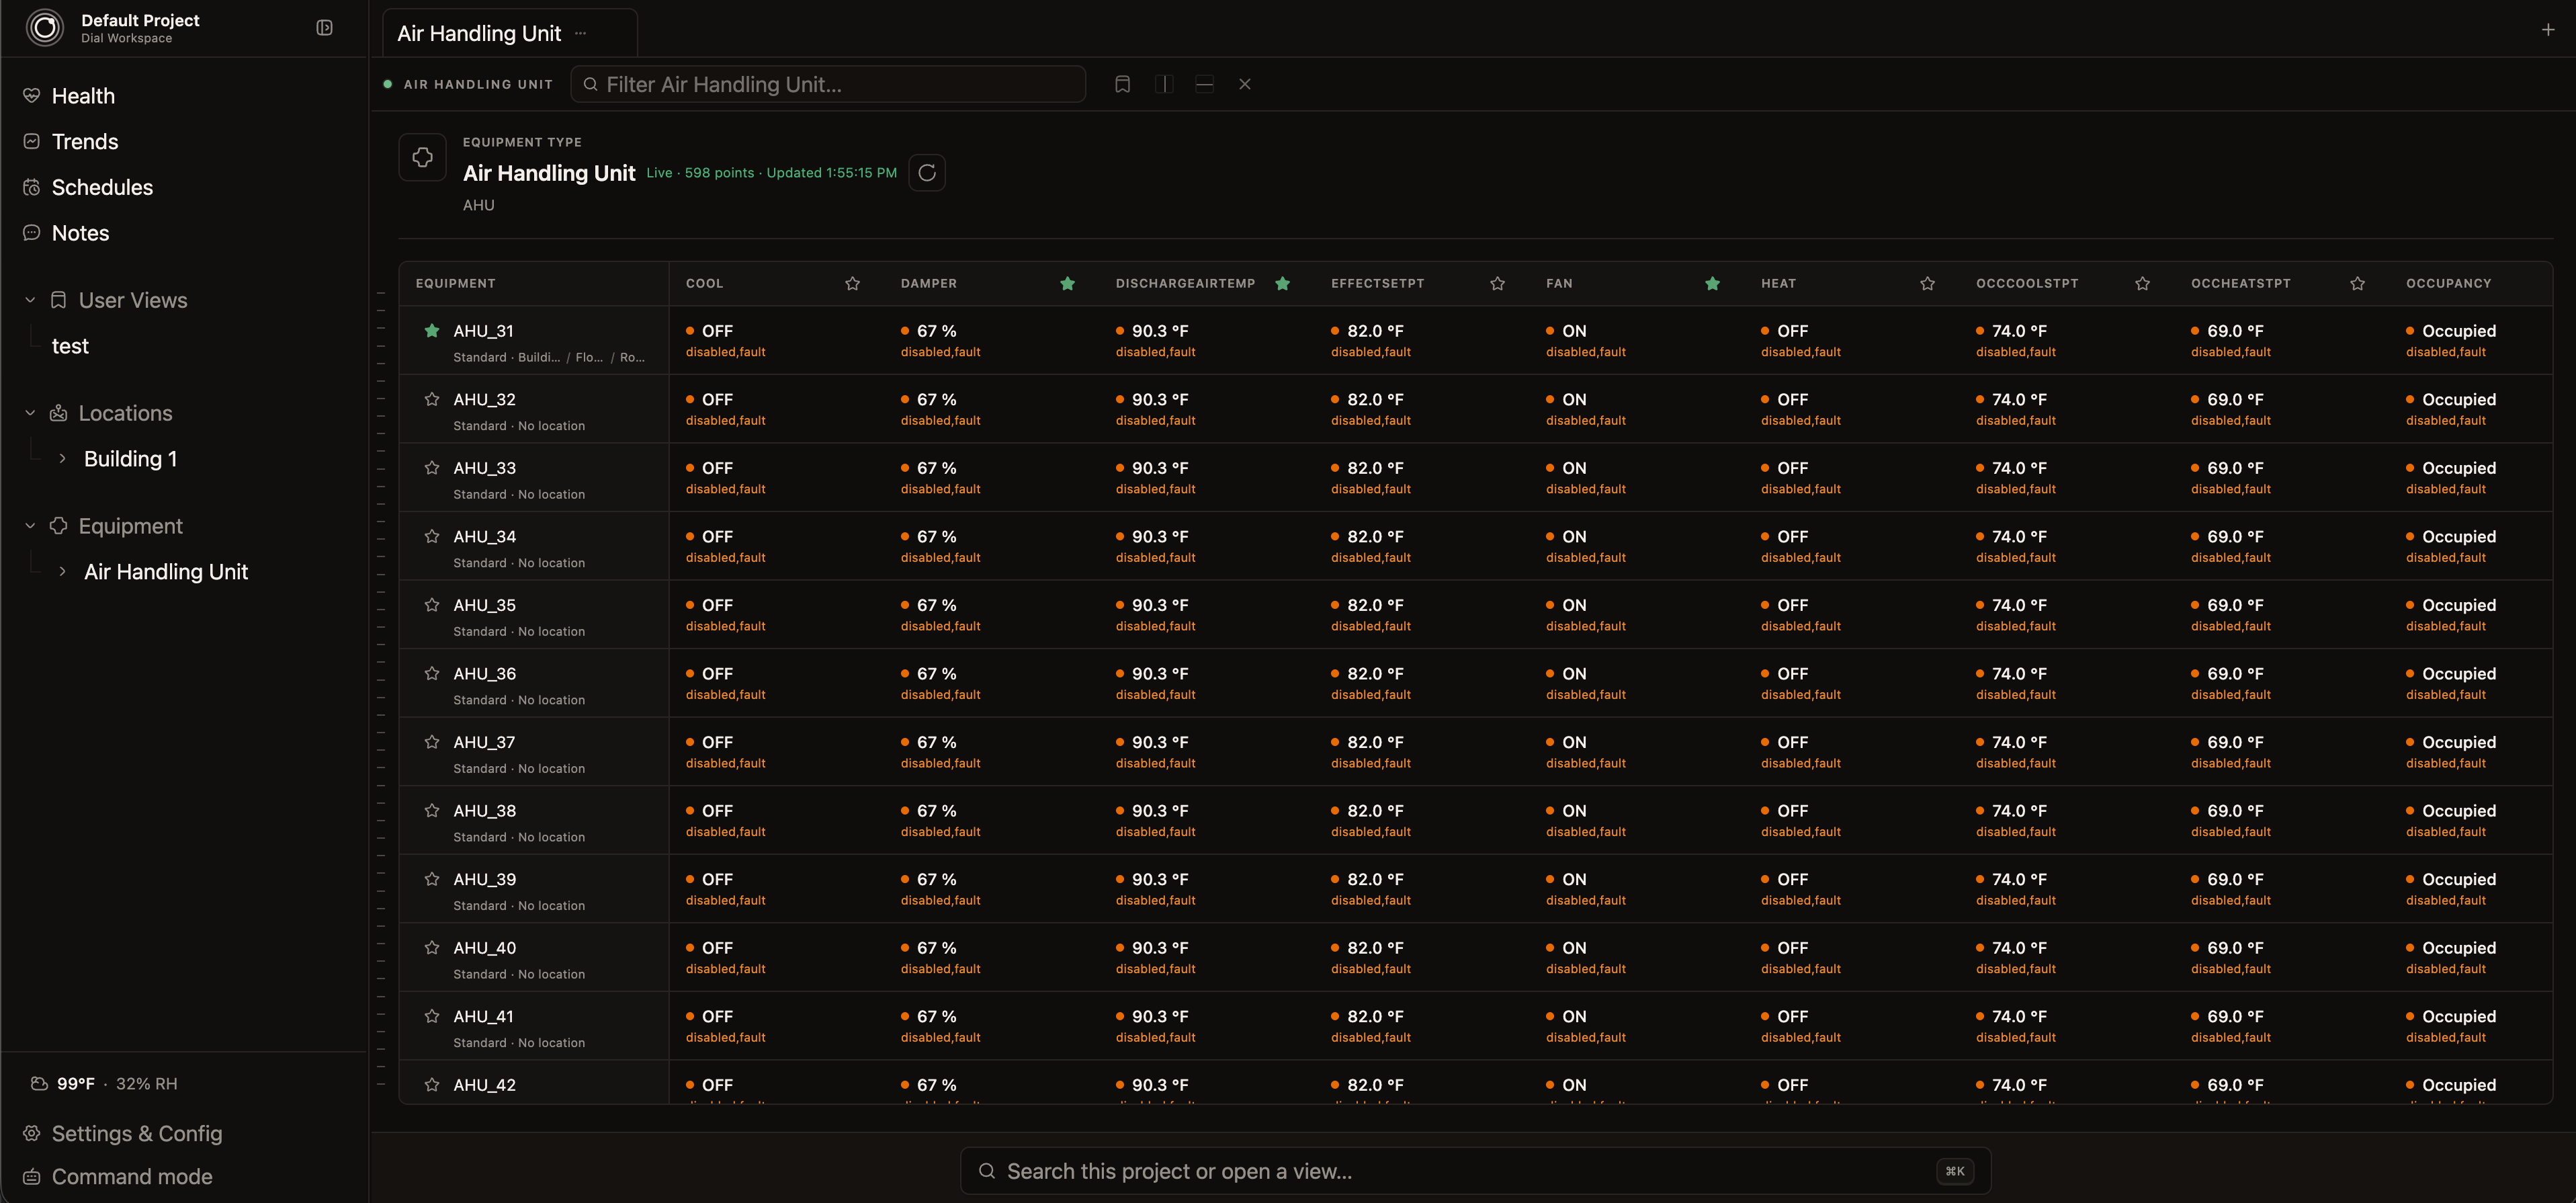Favorite AHU_34 with its star
Screen dimensions: 2576x1203
[432, 536]
